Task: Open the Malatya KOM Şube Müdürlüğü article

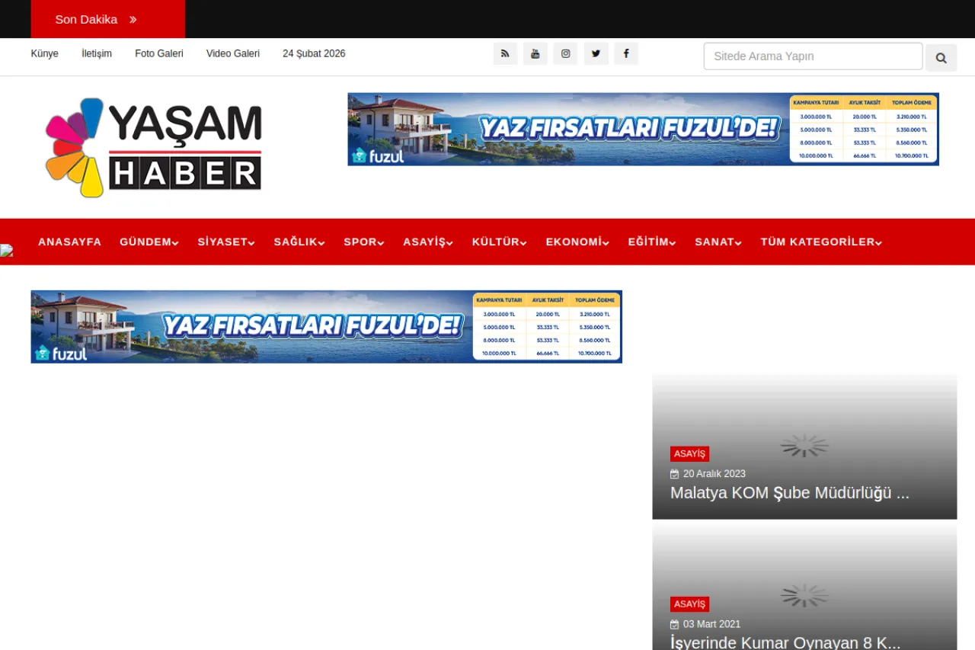Action: tap(789, 493)
